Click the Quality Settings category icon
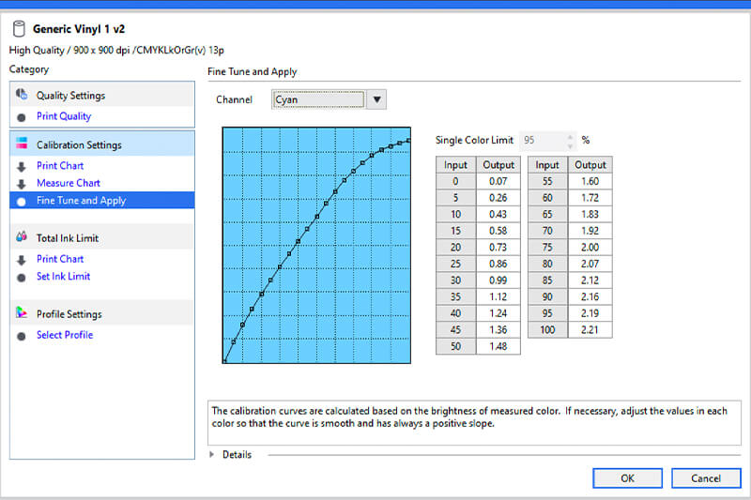 coord(22,95)
